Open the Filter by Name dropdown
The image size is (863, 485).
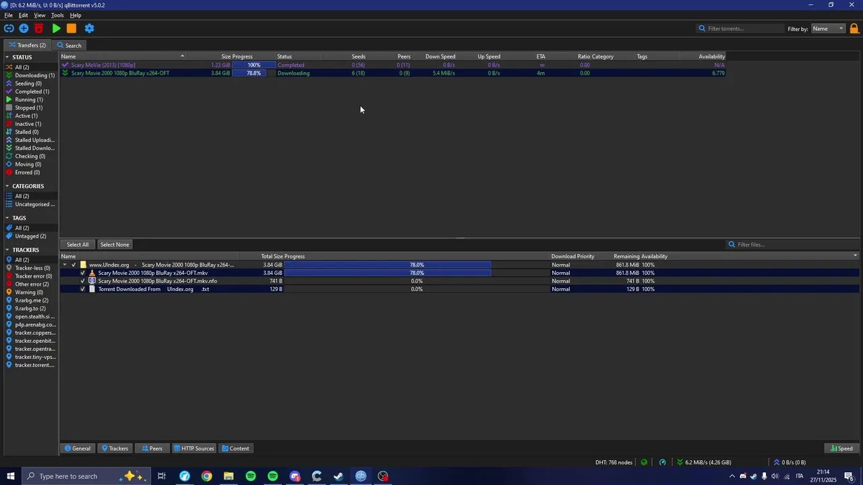(x=828, y=28)
